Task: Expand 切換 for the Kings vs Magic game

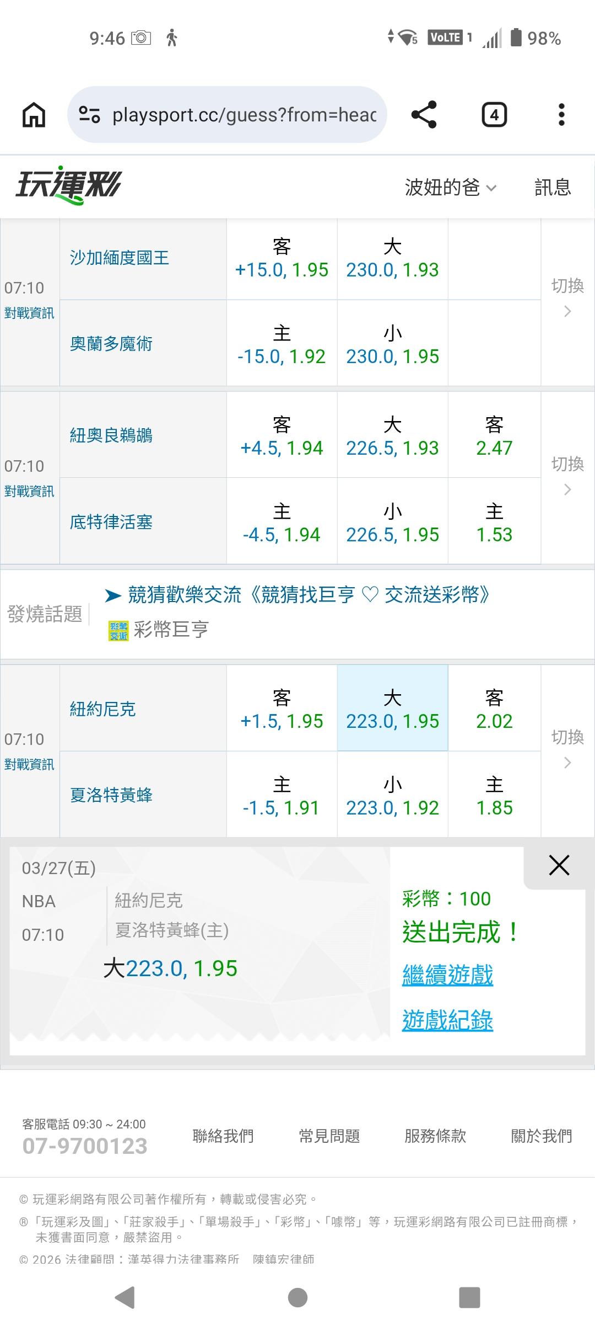Action: coord(567,297)
